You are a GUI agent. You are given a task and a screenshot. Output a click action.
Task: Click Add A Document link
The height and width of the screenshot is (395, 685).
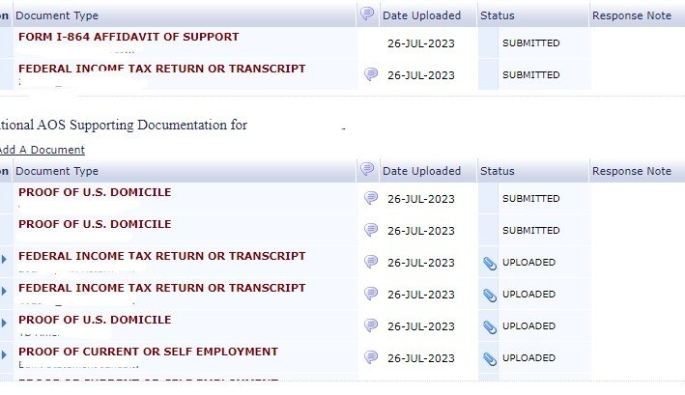pos(42,150)
